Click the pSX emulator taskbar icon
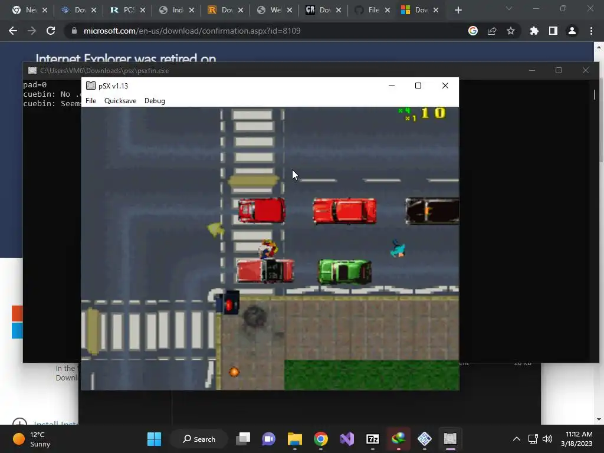604x453 pixels. click(450, 439)
